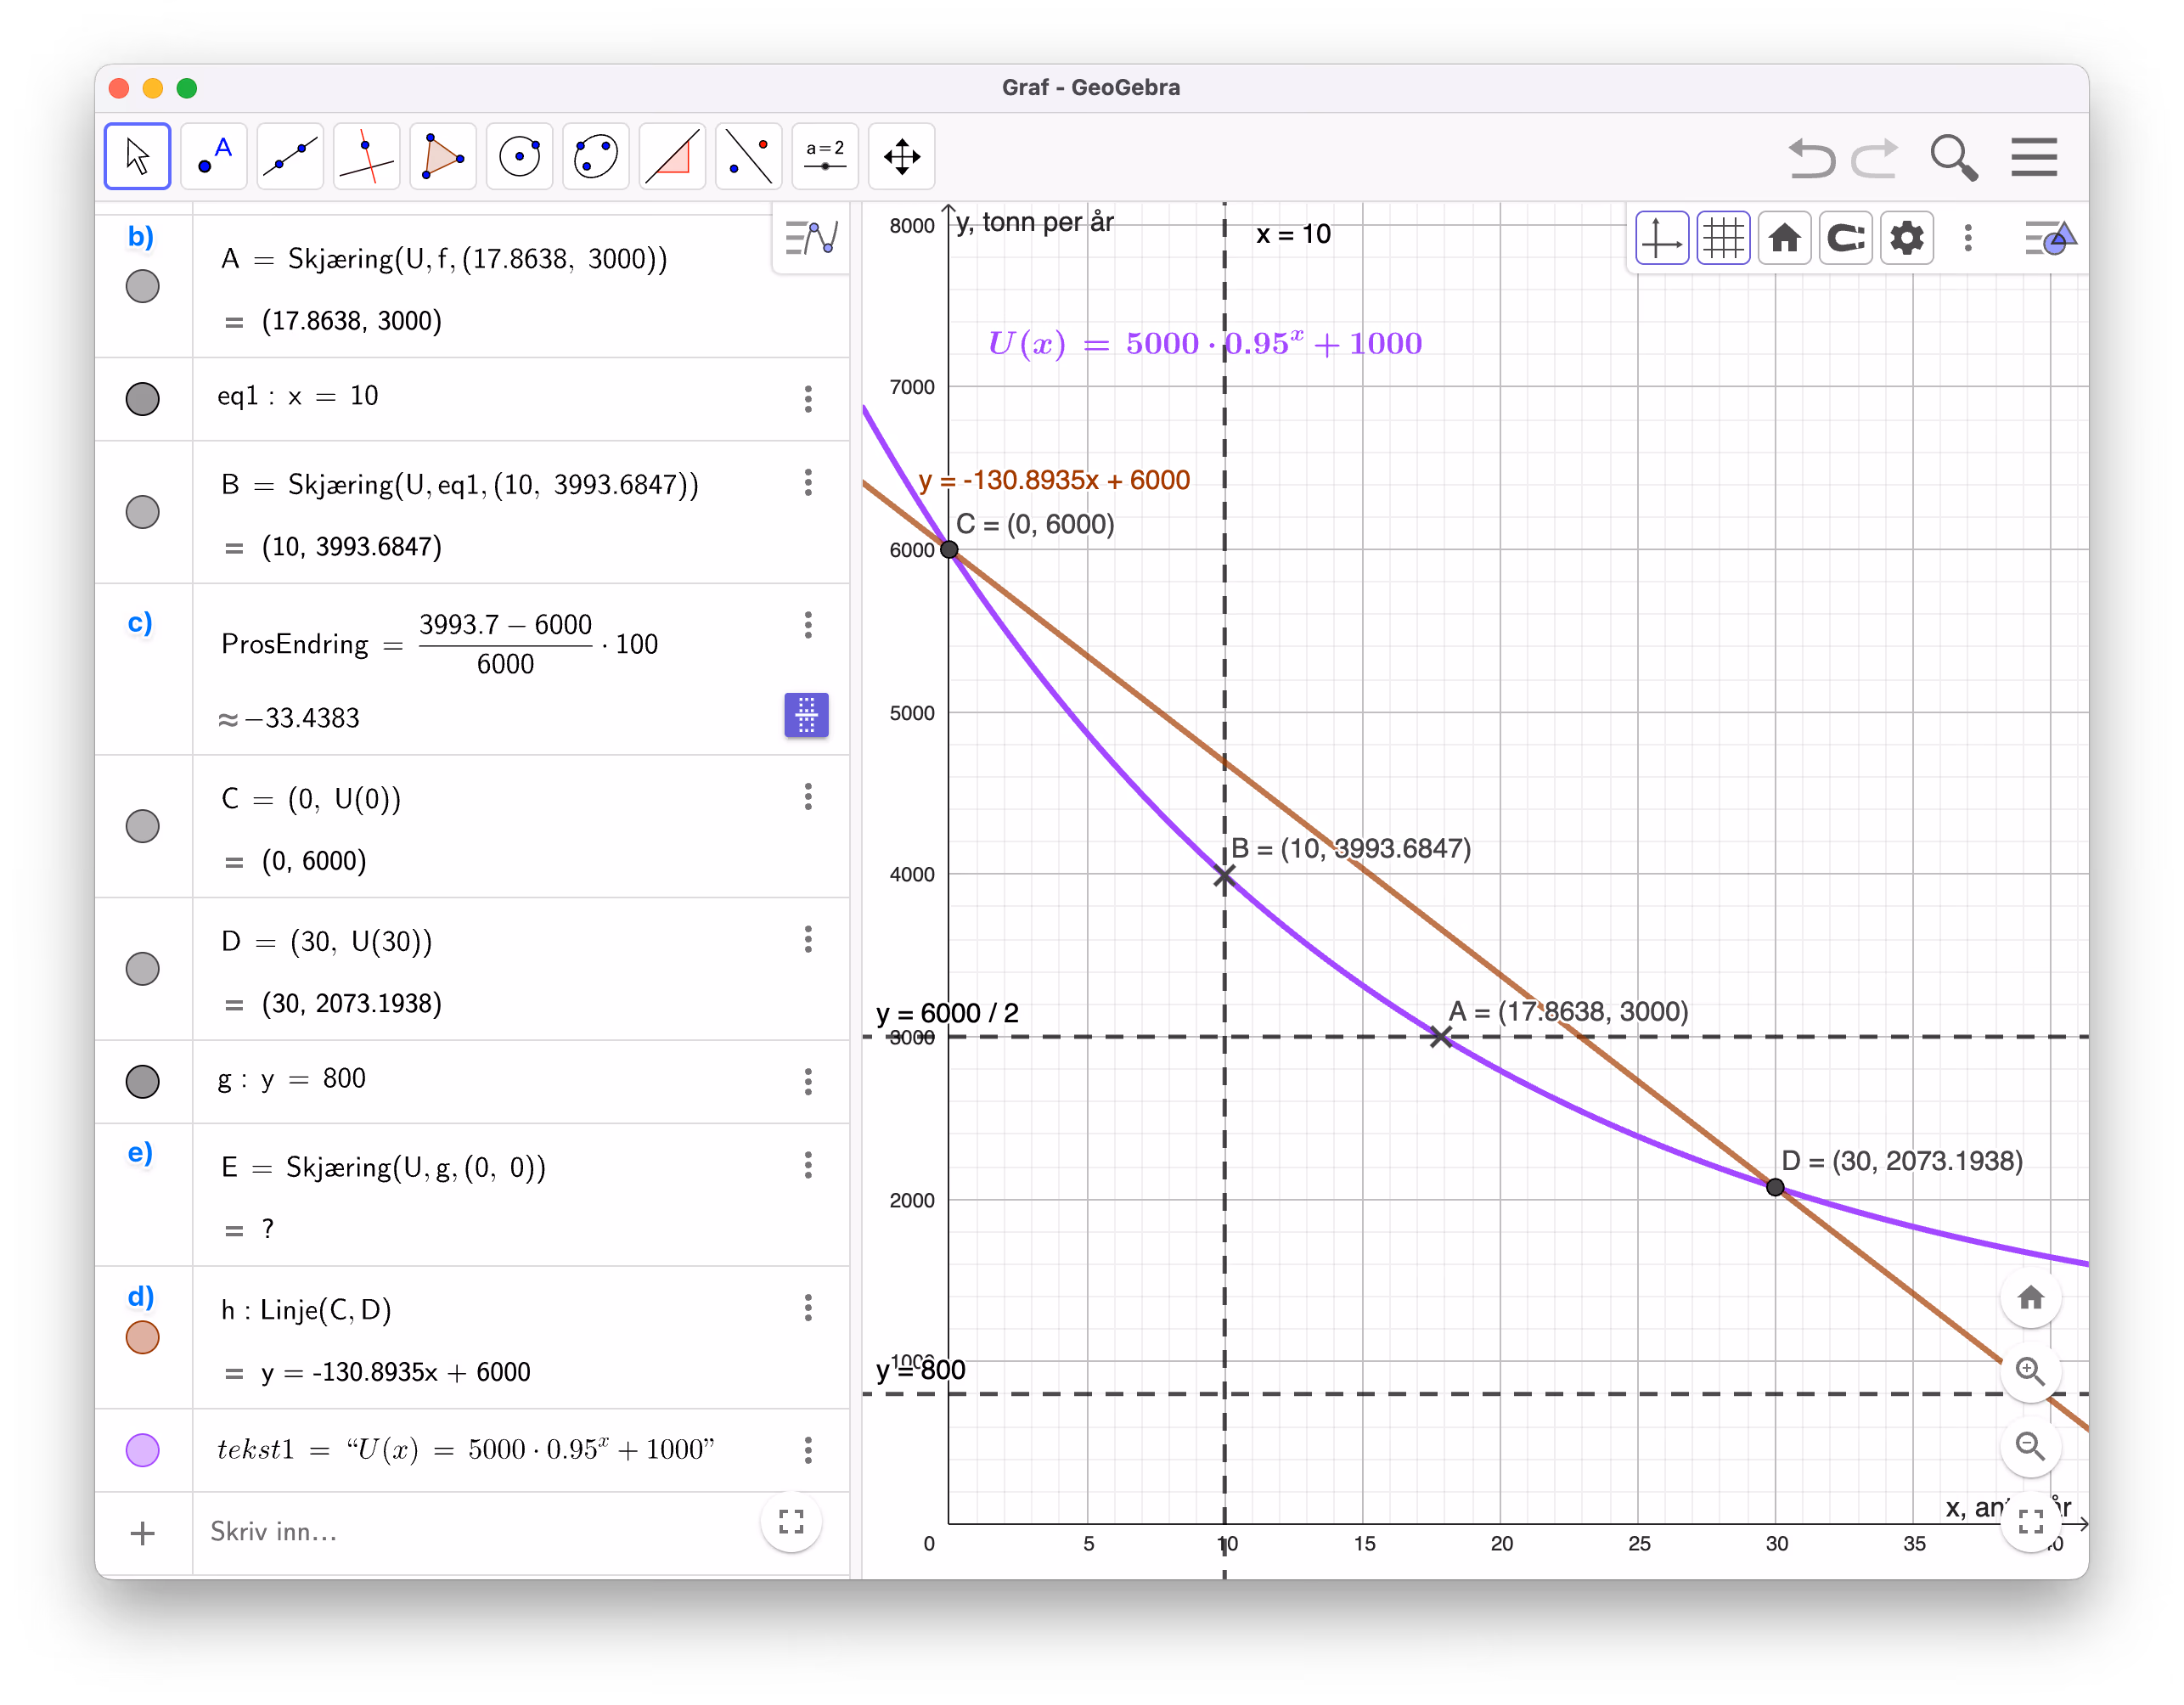2184x1705 pixels.
Task: Show or hide the grid
Action: click(x=1723, y=238)
